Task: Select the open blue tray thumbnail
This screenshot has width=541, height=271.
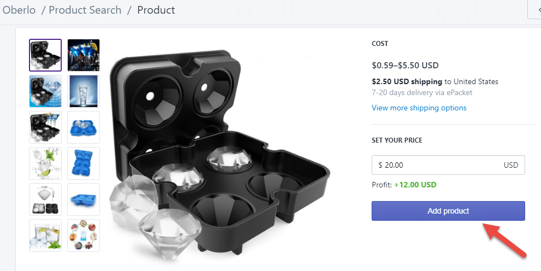Action: pyautogui.click(x=84, y=199)
